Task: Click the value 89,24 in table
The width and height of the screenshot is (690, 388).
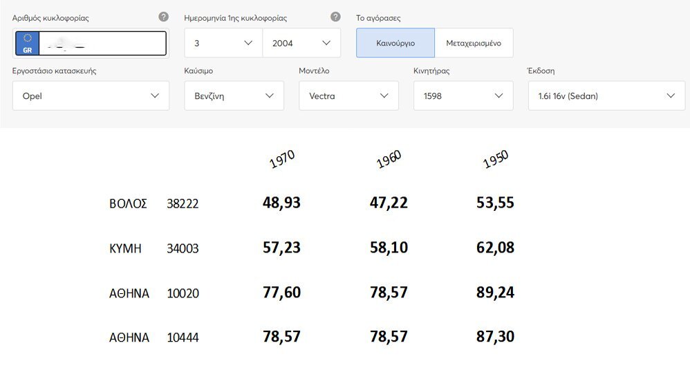Action: tap(495, 293)
